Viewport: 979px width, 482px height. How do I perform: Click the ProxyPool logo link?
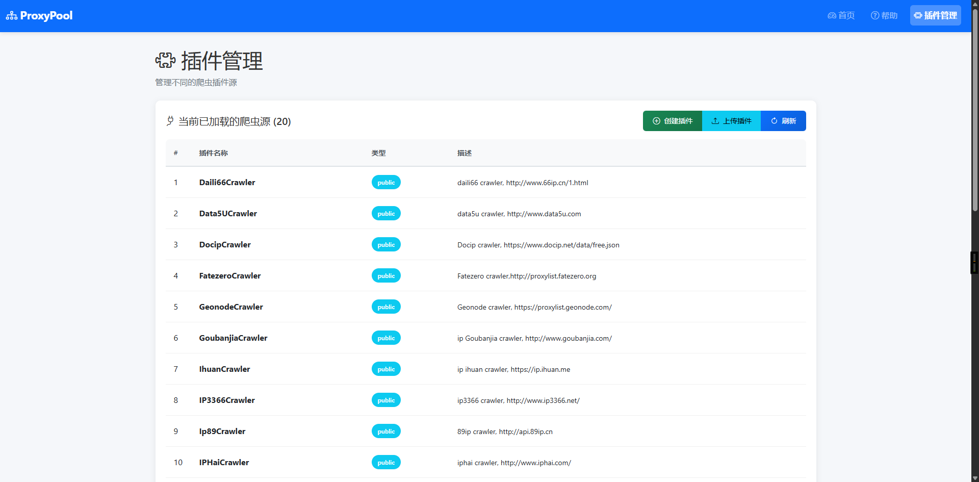(39, 16)
